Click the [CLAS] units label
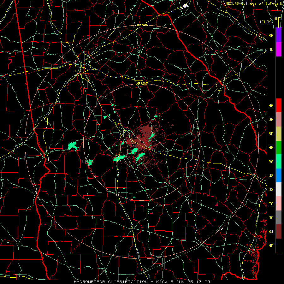Viewport: 284px width, 284px height. click(266, 22)
